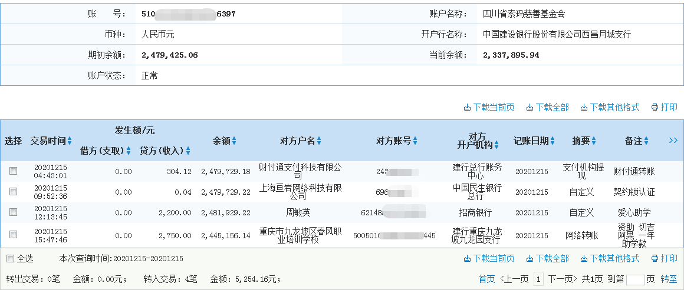Sort 借方(支取) column with its arrow
The height and width of the screenshot is (290, 684).
pos(129,151)
